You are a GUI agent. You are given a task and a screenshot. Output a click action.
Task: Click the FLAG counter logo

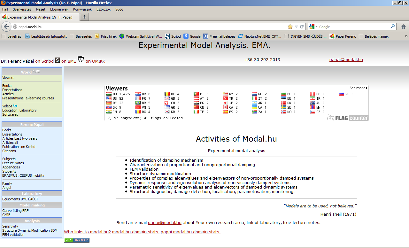[348, 118]
